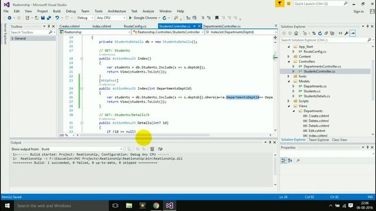376x211 pixels.
Task: Select Delete.cshtml under Departments views
Action: point(318,121)
